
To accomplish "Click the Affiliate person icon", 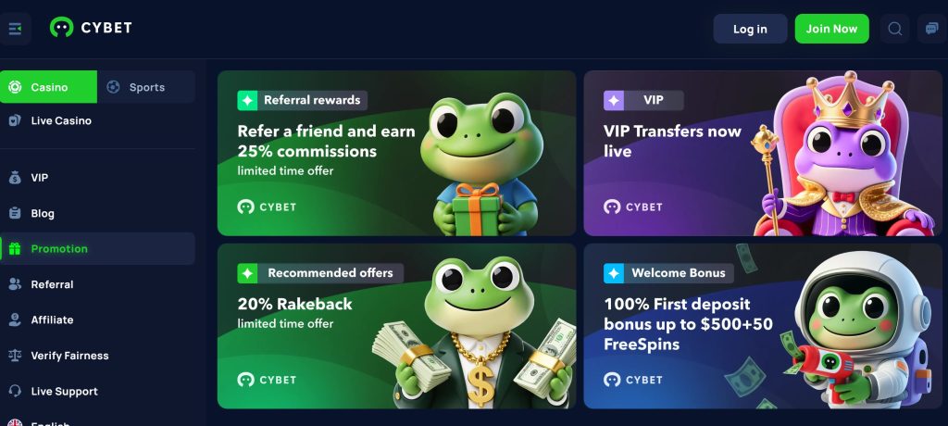I will point(15,319).
